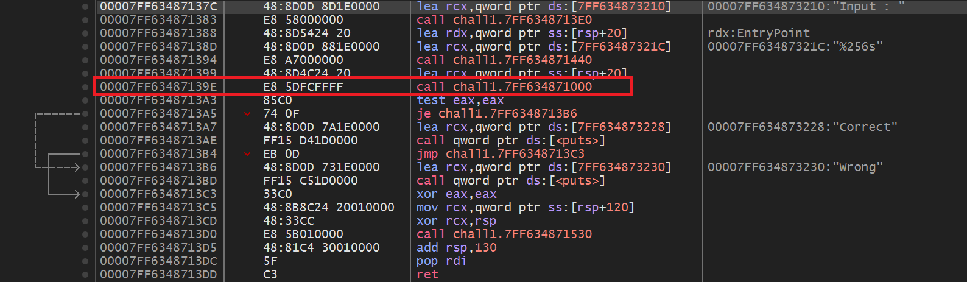
Task: Click breakpoint bullet beside test eax,eax row
Action: pos(85,100)
